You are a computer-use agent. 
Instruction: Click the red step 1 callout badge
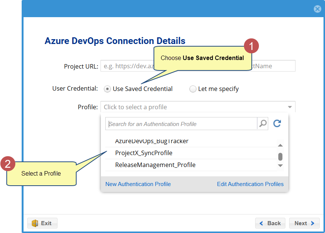(251, 47)
